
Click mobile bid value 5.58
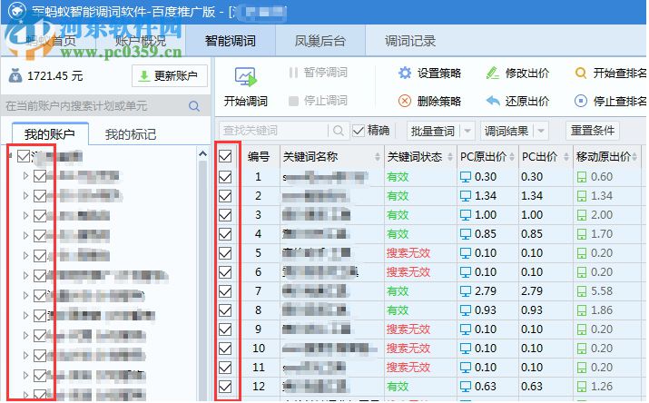point(602,291)
